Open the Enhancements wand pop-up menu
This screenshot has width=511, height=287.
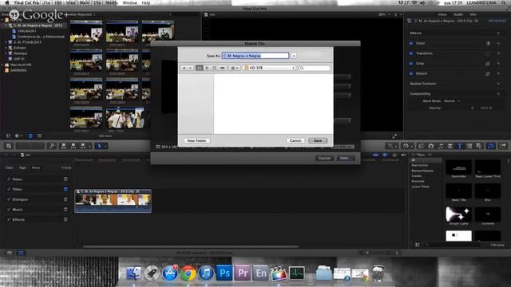click(391, 146)
